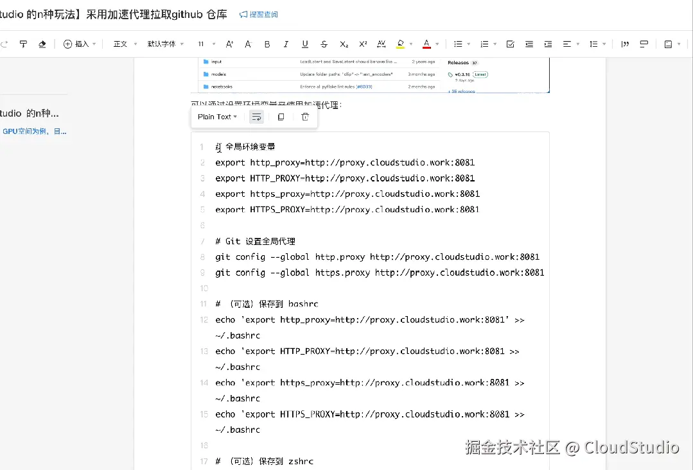Select the format painter tool
This screenshot has width=693, height=470.
(x=24, y=44)
